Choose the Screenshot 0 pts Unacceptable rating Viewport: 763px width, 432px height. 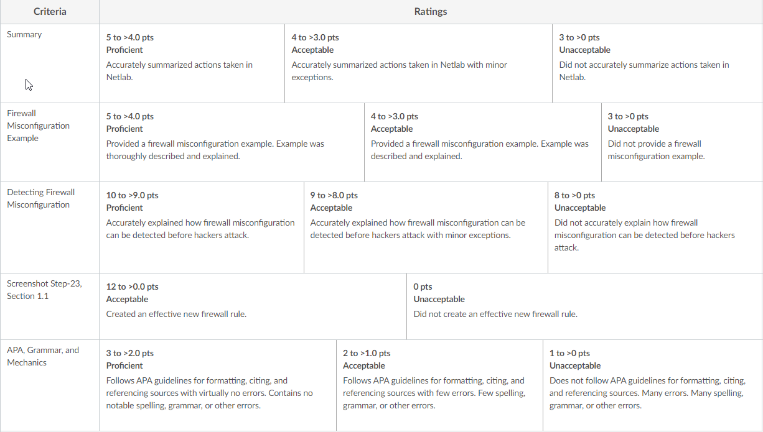[x=584, y=306]
